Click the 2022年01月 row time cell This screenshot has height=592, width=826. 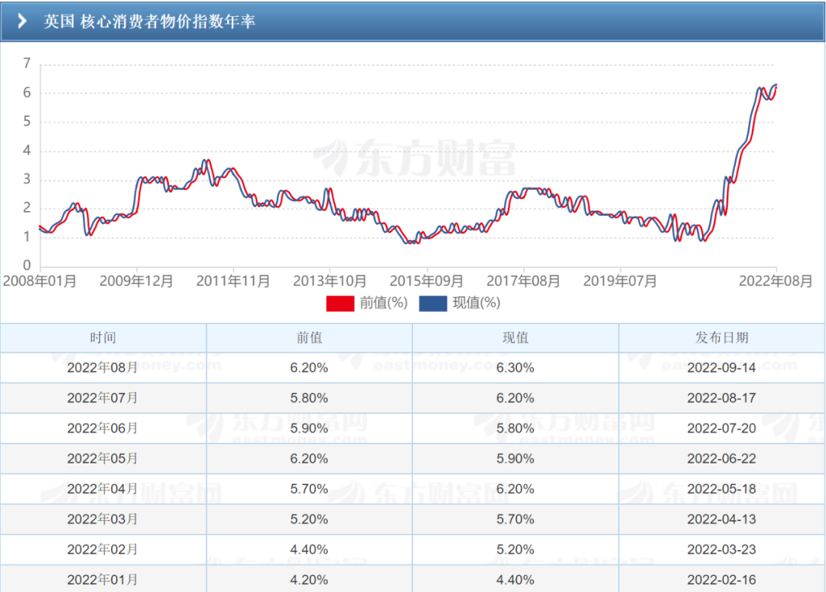[102, 580]
